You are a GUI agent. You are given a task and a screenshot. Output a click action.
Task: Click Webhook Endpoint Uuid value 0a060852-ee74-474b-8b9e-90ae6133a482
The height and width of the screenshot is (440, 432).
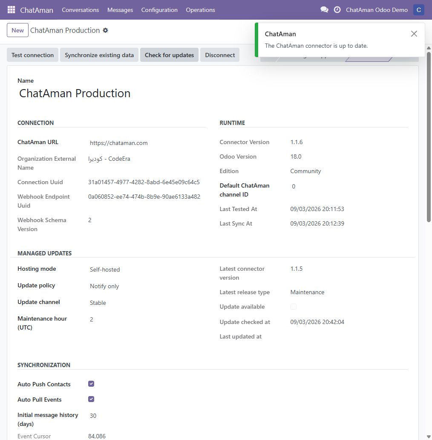tap(144, 197)
